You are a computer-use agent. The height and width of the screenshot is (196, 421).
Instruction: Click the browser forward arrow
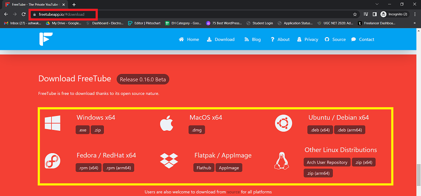pyautogui.click(x=15, y=14)
